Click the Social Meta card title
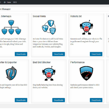 tap(39, 16)
